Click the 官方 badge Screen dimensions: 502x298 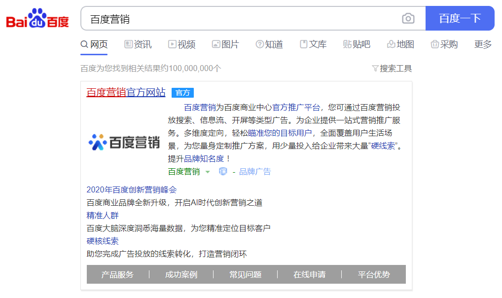click(x=182, y=93)
